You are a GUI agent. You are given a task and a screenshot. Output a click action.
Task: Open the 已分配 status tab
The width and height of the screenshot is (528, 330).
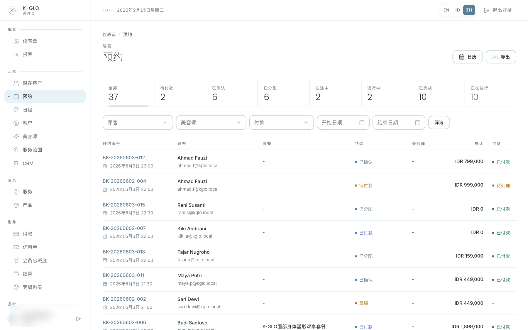coord(283,93)
